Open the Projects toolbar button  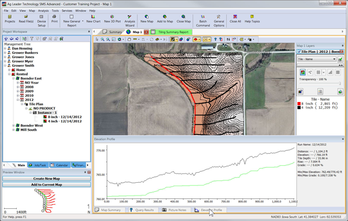10,19
